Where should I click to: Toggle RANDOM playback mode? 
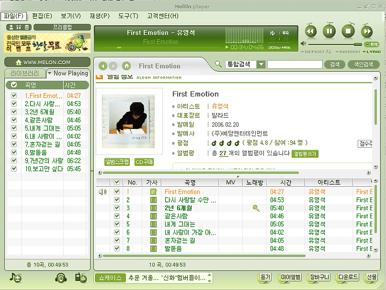coord(348,51)
